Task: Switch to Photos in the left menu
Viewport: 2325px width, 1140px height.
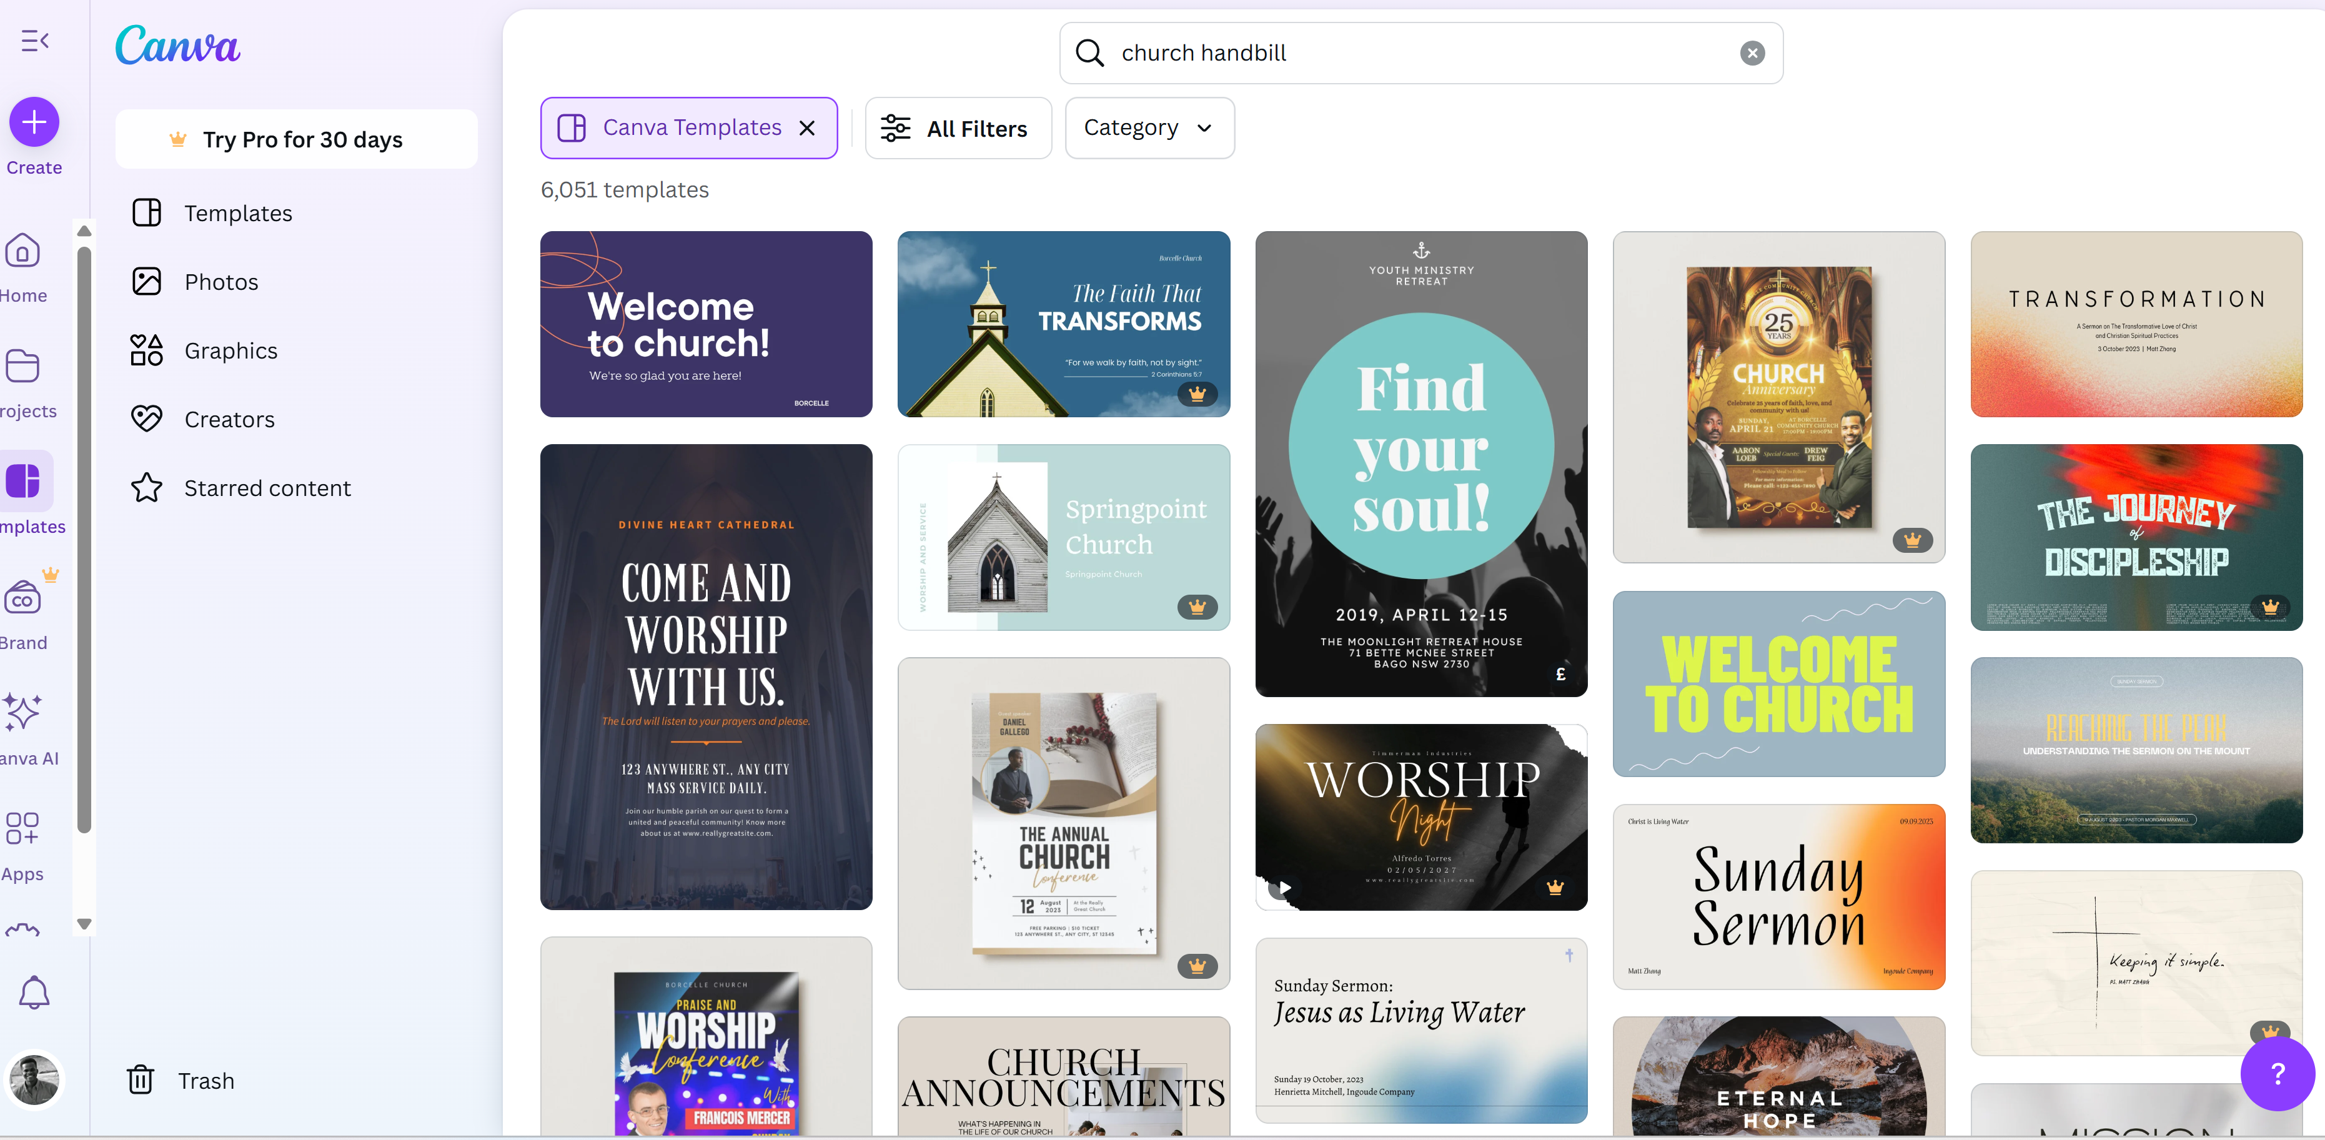Action: tap(222, 280)
